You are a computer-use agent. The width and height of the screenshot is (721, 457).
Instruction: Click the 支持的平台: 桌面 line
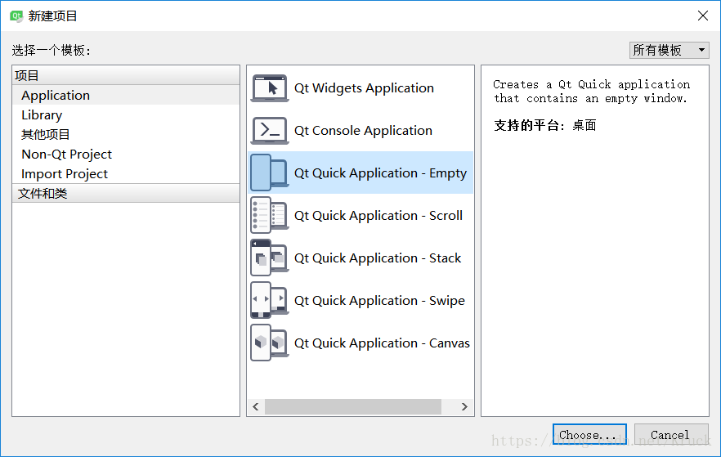[x=545, y=125]
